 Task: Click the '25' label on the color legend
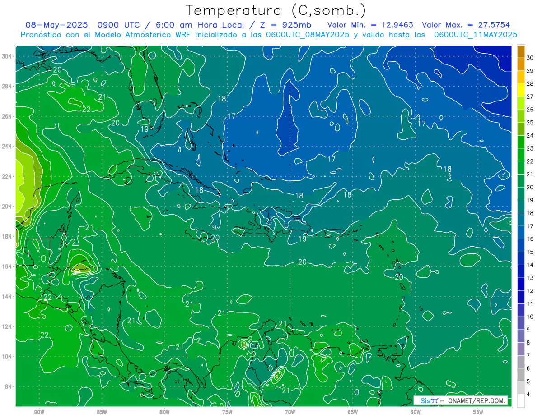tap(530, 122)
